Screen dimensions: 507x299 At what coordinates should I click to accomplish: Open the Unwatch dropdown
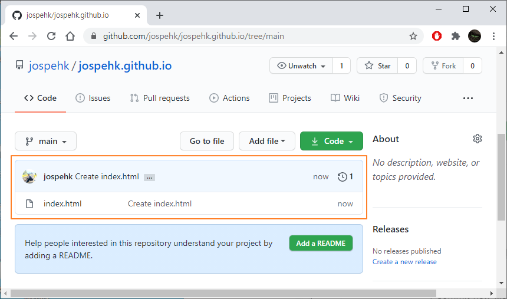[301, 65]
